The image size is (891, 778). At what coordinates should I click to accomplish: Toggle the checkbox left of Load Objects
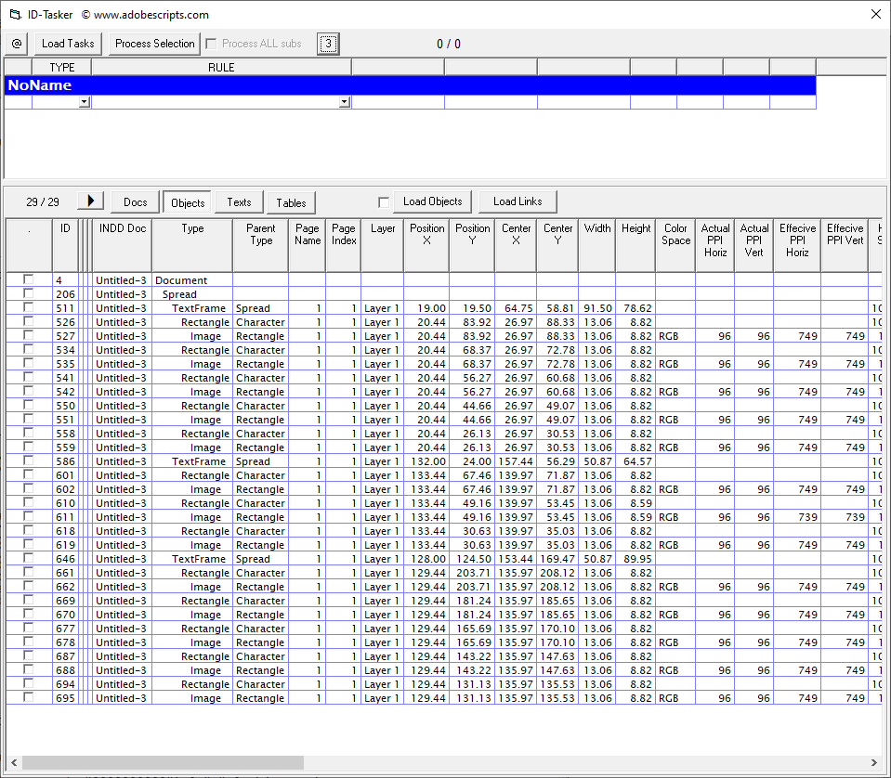pyautogui.click(x=384, y=201)
